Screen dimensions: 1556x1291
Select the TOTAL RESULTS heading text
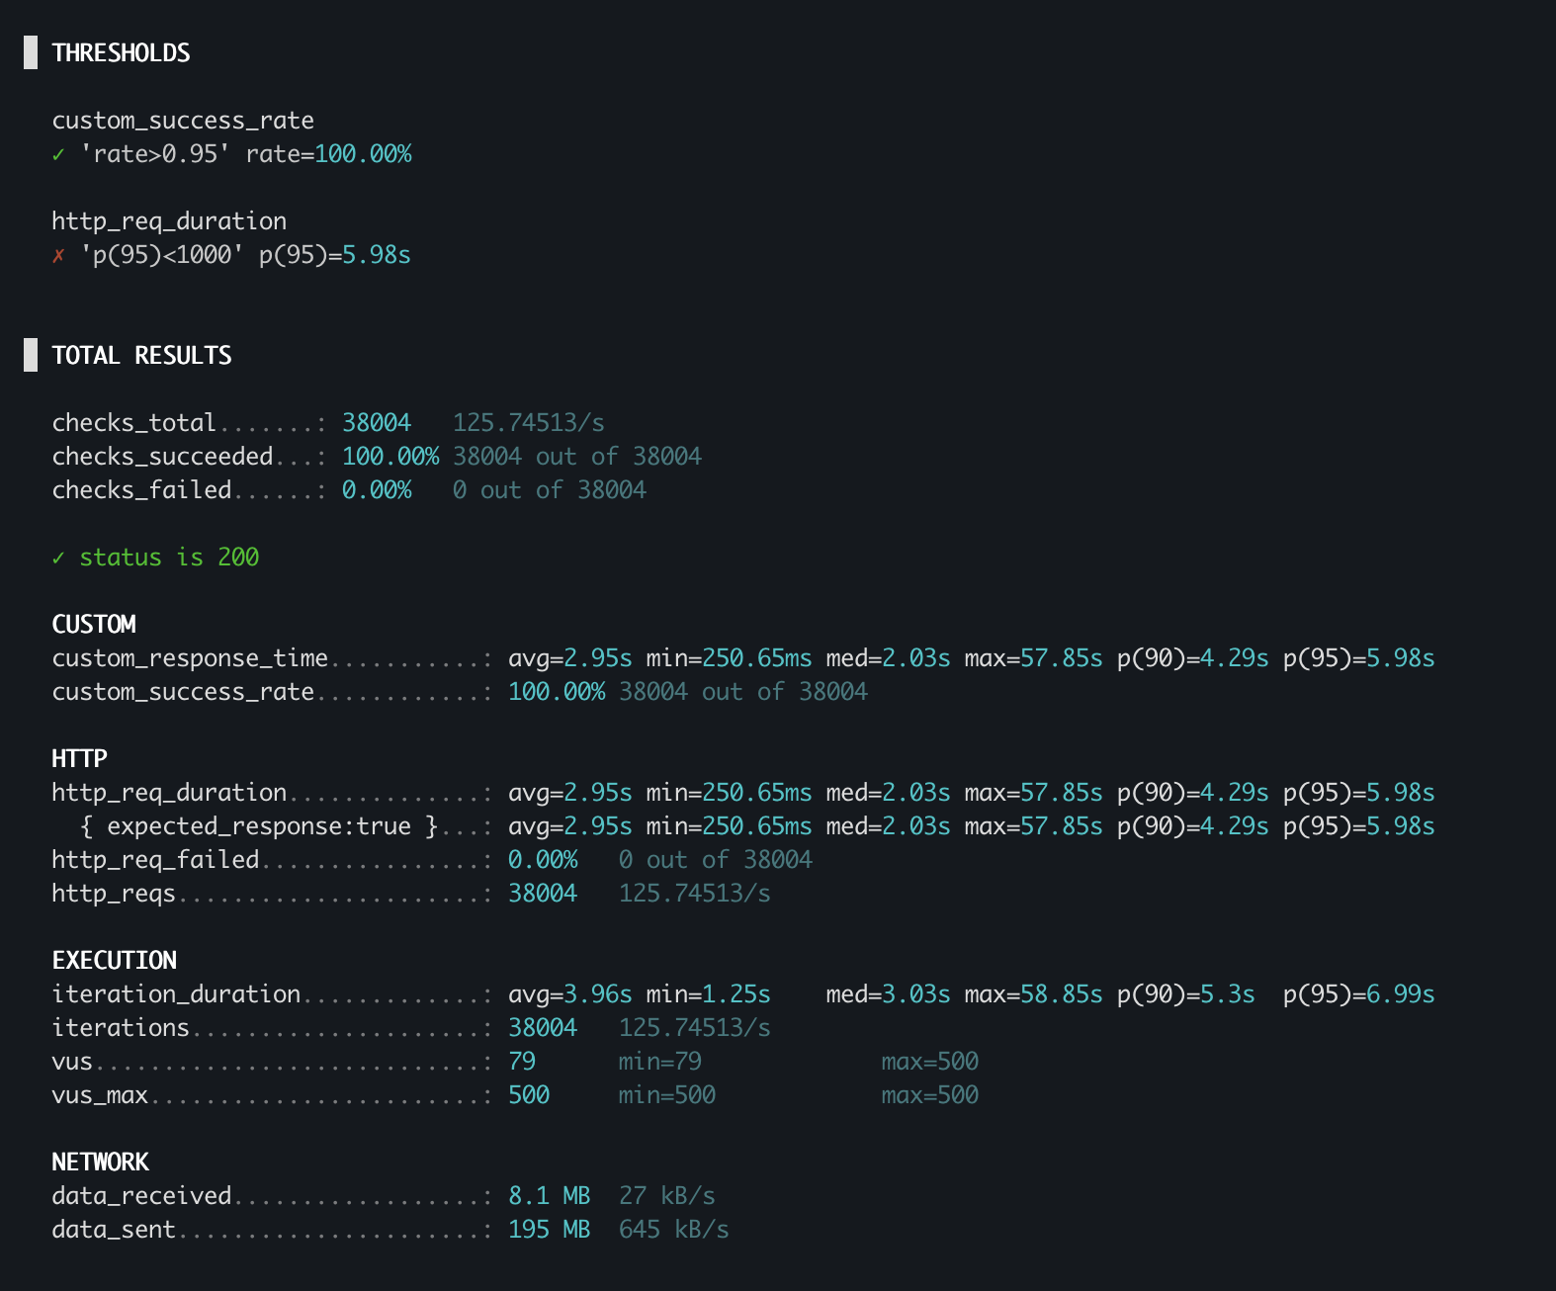141,355
